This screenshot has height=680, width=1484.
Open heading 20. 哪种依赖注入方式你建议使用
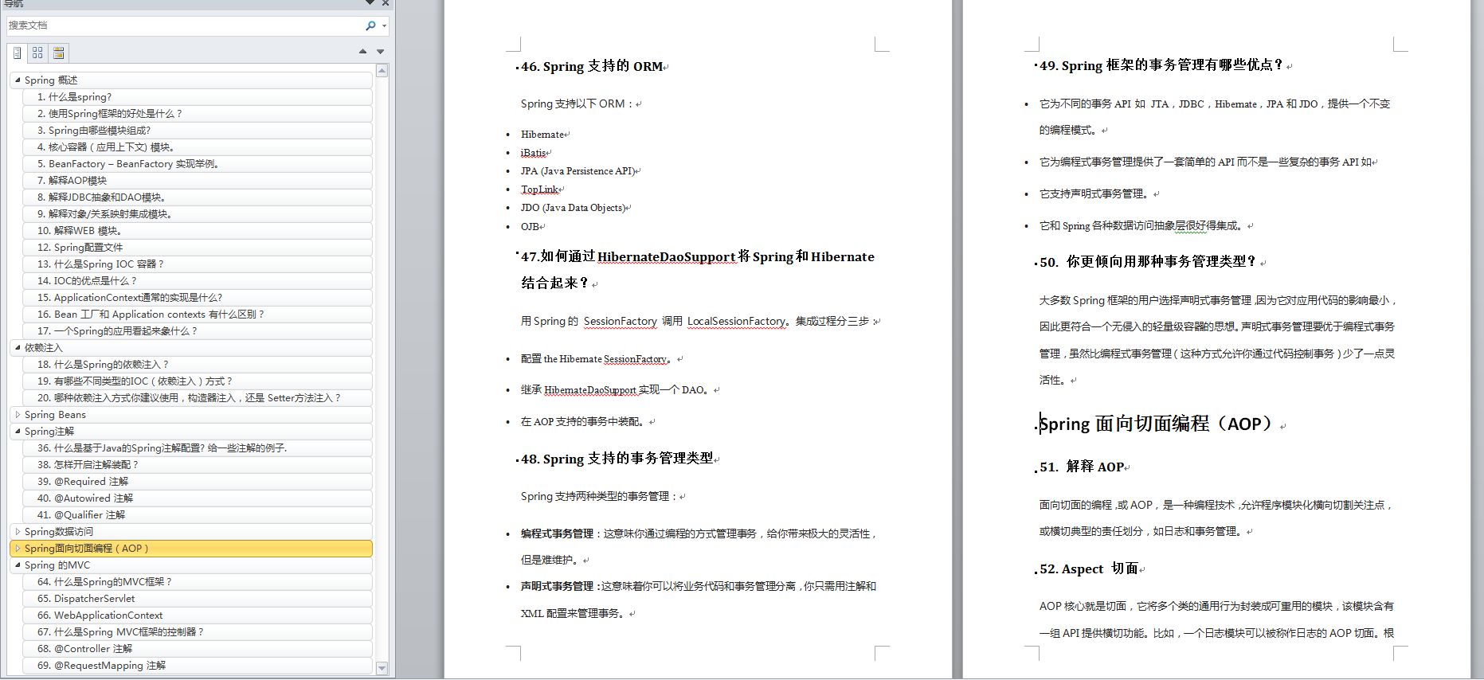pyautogui.click(x=197, y=398)
